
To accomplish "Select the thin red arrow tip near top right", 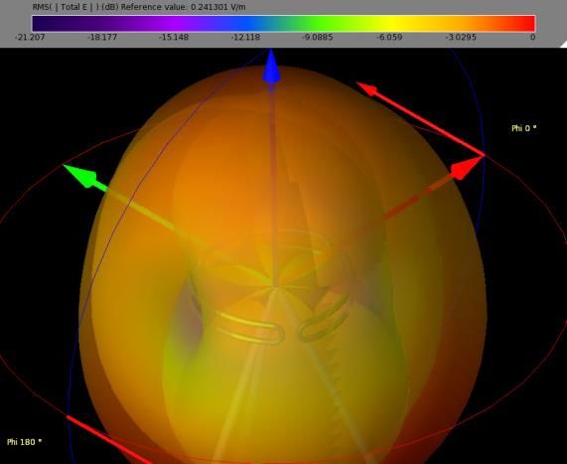I will [367, 88].
